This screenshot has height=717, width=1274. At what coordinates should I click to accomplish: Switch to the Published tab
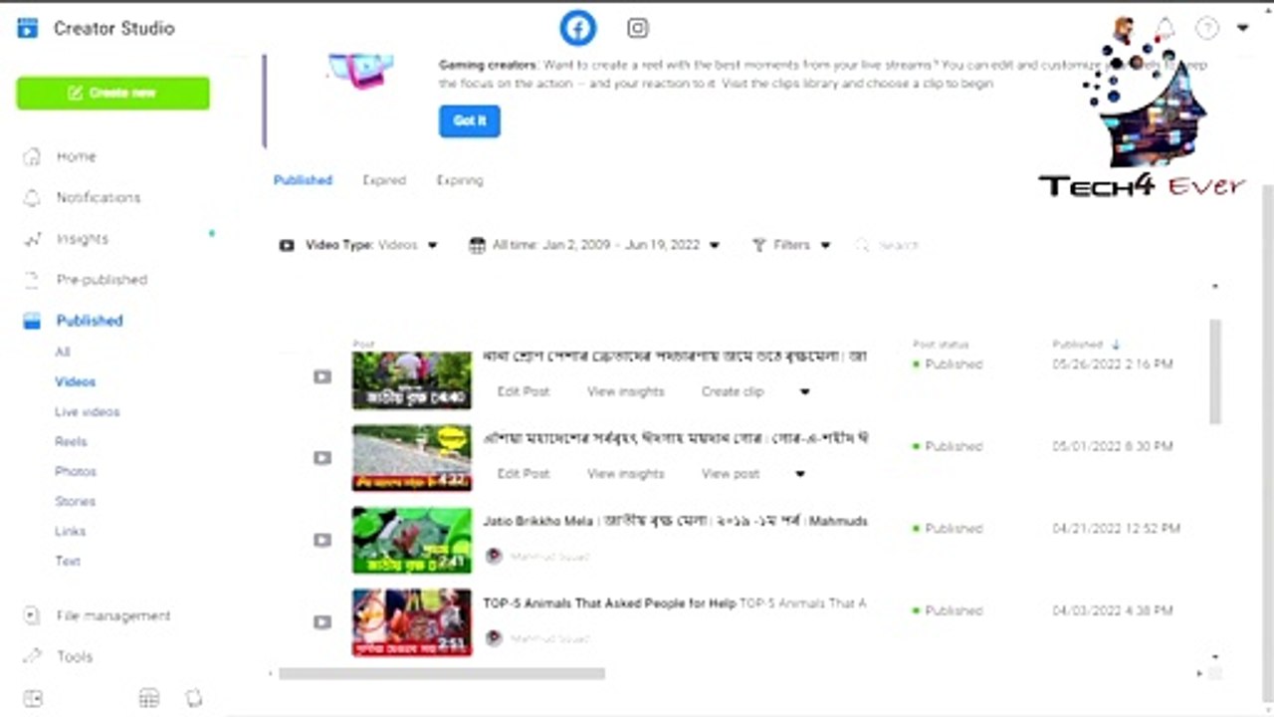(303, 180)
